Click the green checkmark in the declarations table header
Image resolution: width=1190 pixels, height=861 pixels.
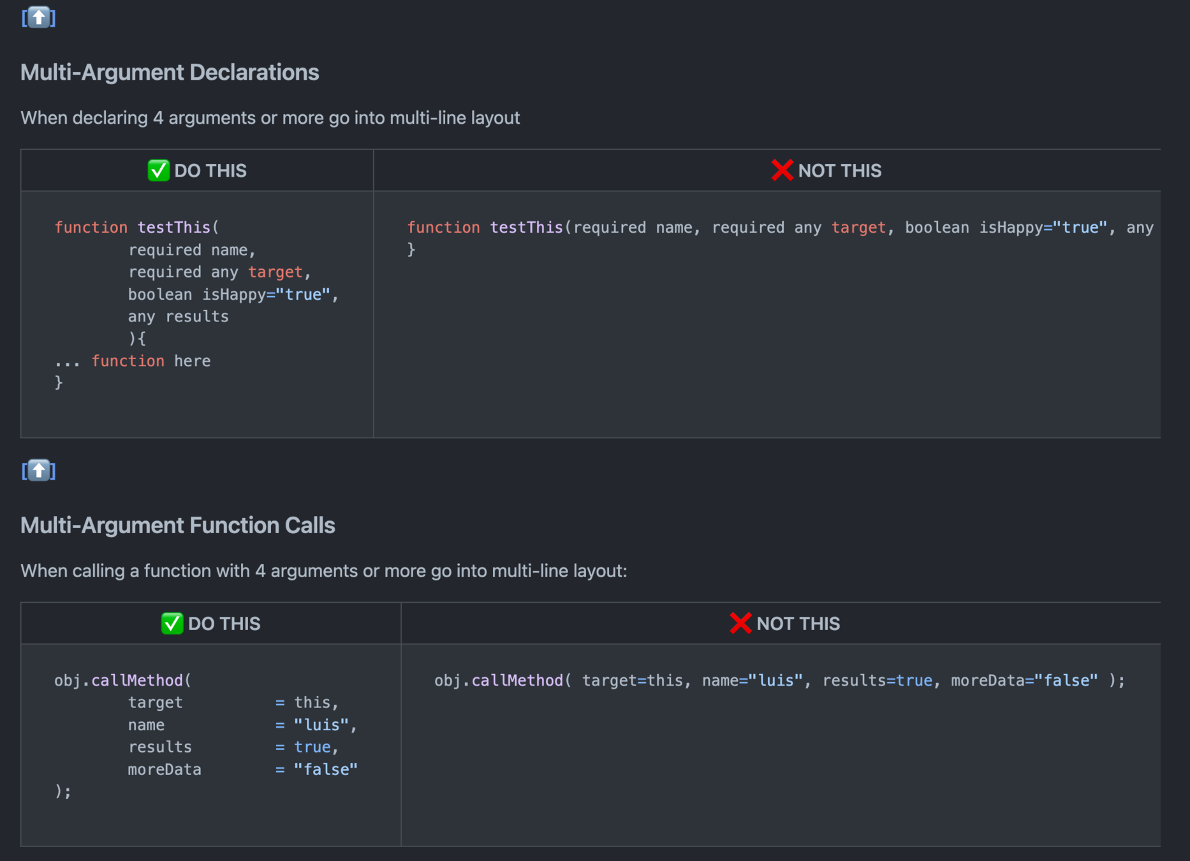tap(159, 170)
